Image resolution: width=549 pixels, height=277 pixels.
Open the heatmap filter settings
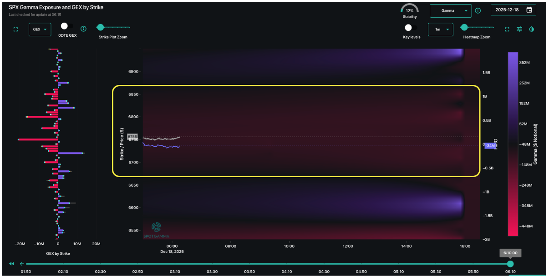pos(519,29)
